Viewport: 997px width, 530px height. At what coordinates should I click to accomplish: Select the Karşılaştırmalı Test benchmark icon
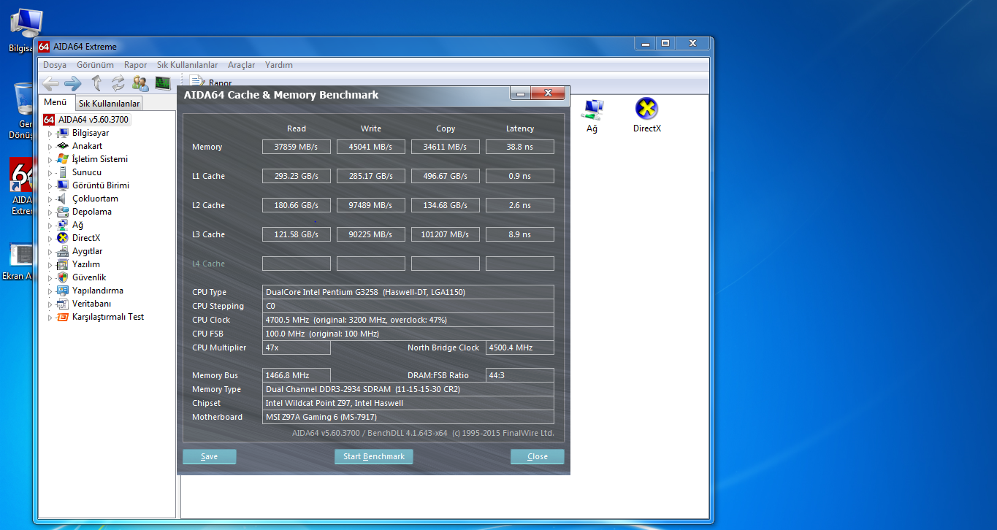click(63, 317)
